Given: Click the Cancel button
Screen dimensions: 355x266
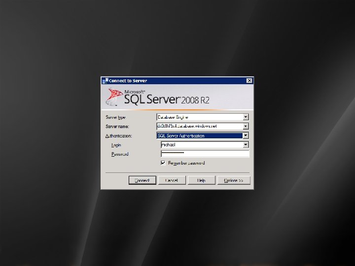Looking at the screenshot, I should pyautogui.click(x=172, y=180).
